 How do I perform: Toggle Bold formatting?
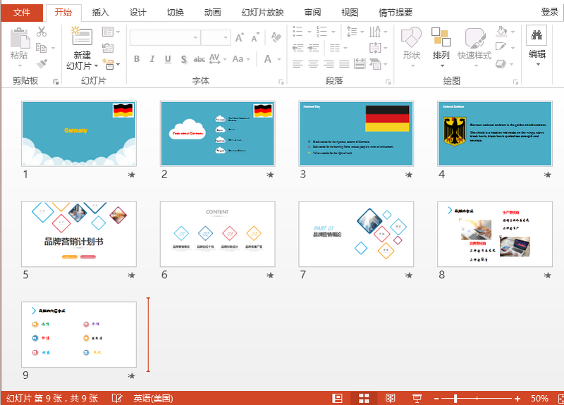tap(137, 59)
